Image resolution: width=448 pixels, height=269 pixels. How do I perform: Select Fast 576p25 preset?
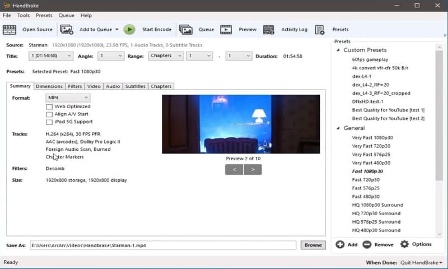tap(366, 188)
